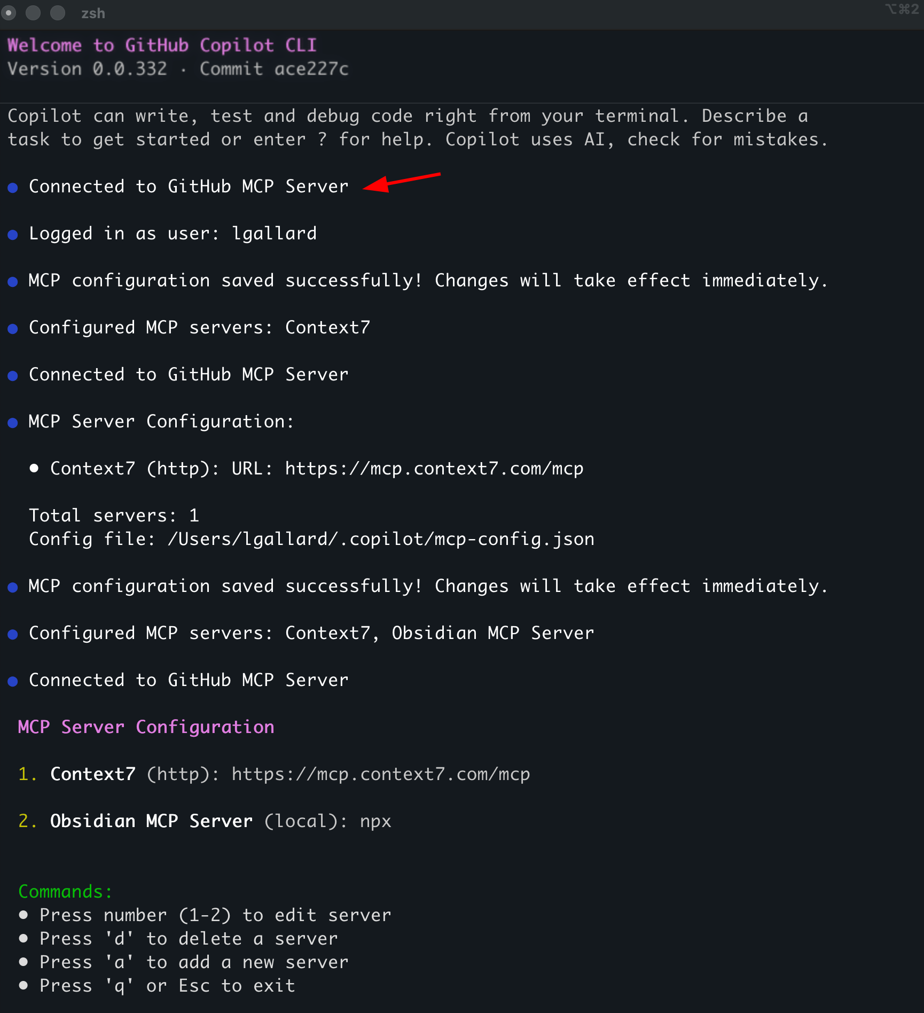This screenshot has width=924, height=1013.
Task: Click the blue bullet beside "Configured MCP servers: Context7, Obsidian"
Action: point(13,634)
